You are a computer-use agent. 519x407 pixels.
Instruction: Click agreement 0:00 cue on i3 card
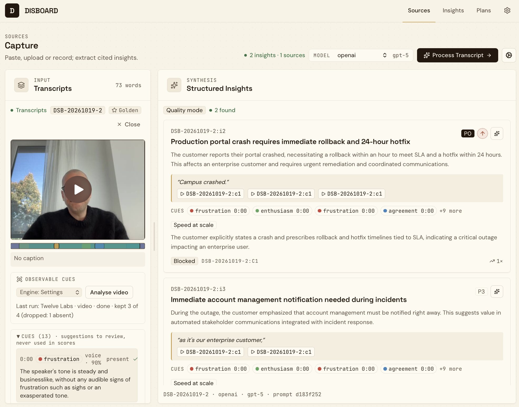pyautogui.click(x=408, y=369)
